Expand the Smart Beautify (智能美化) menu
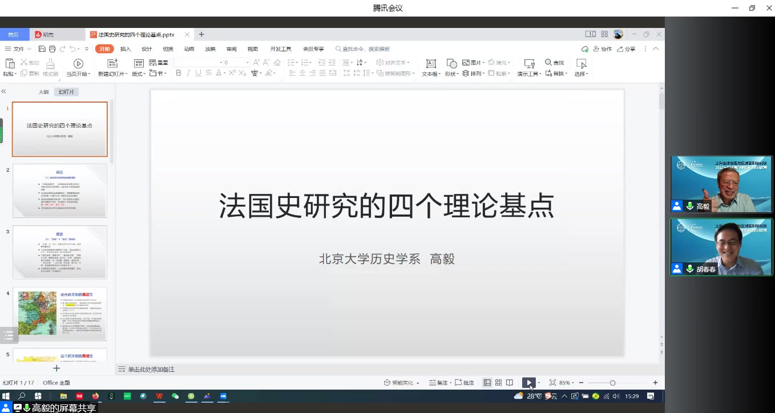The height and width of the screenshot is (413, 775). coord(402,383)
